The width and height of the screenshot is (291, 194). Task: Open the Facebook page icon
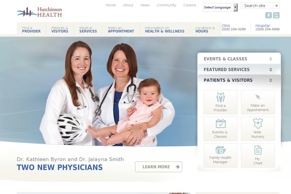(x=268, y=15)
